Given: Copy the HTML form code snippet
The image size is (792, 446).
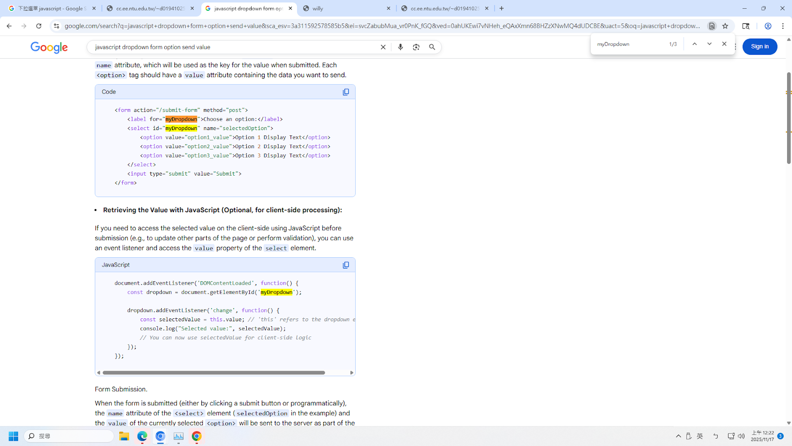Looking at the screenshot, I should pyautogui.click(x=345, y=92).
